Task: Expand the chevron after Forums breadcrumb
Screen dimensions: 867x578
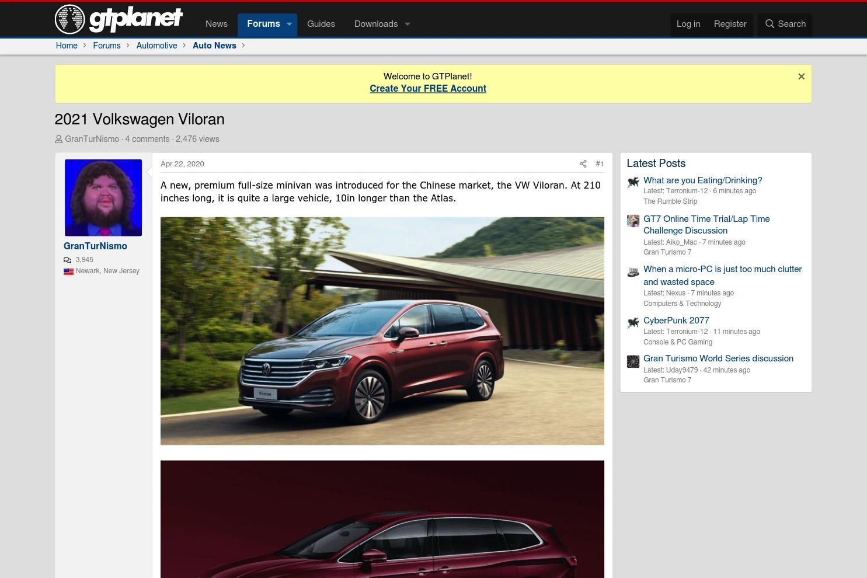Action: tap(127, 46)
